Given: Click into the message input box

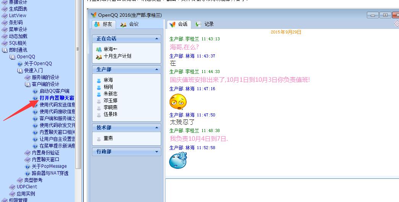Looking at the screenshot, I should tap(282, 190).
